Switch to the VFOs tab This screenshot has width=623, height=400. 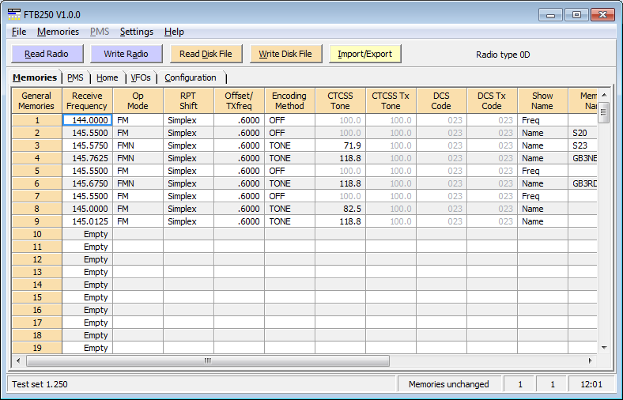tap(140, 77)
